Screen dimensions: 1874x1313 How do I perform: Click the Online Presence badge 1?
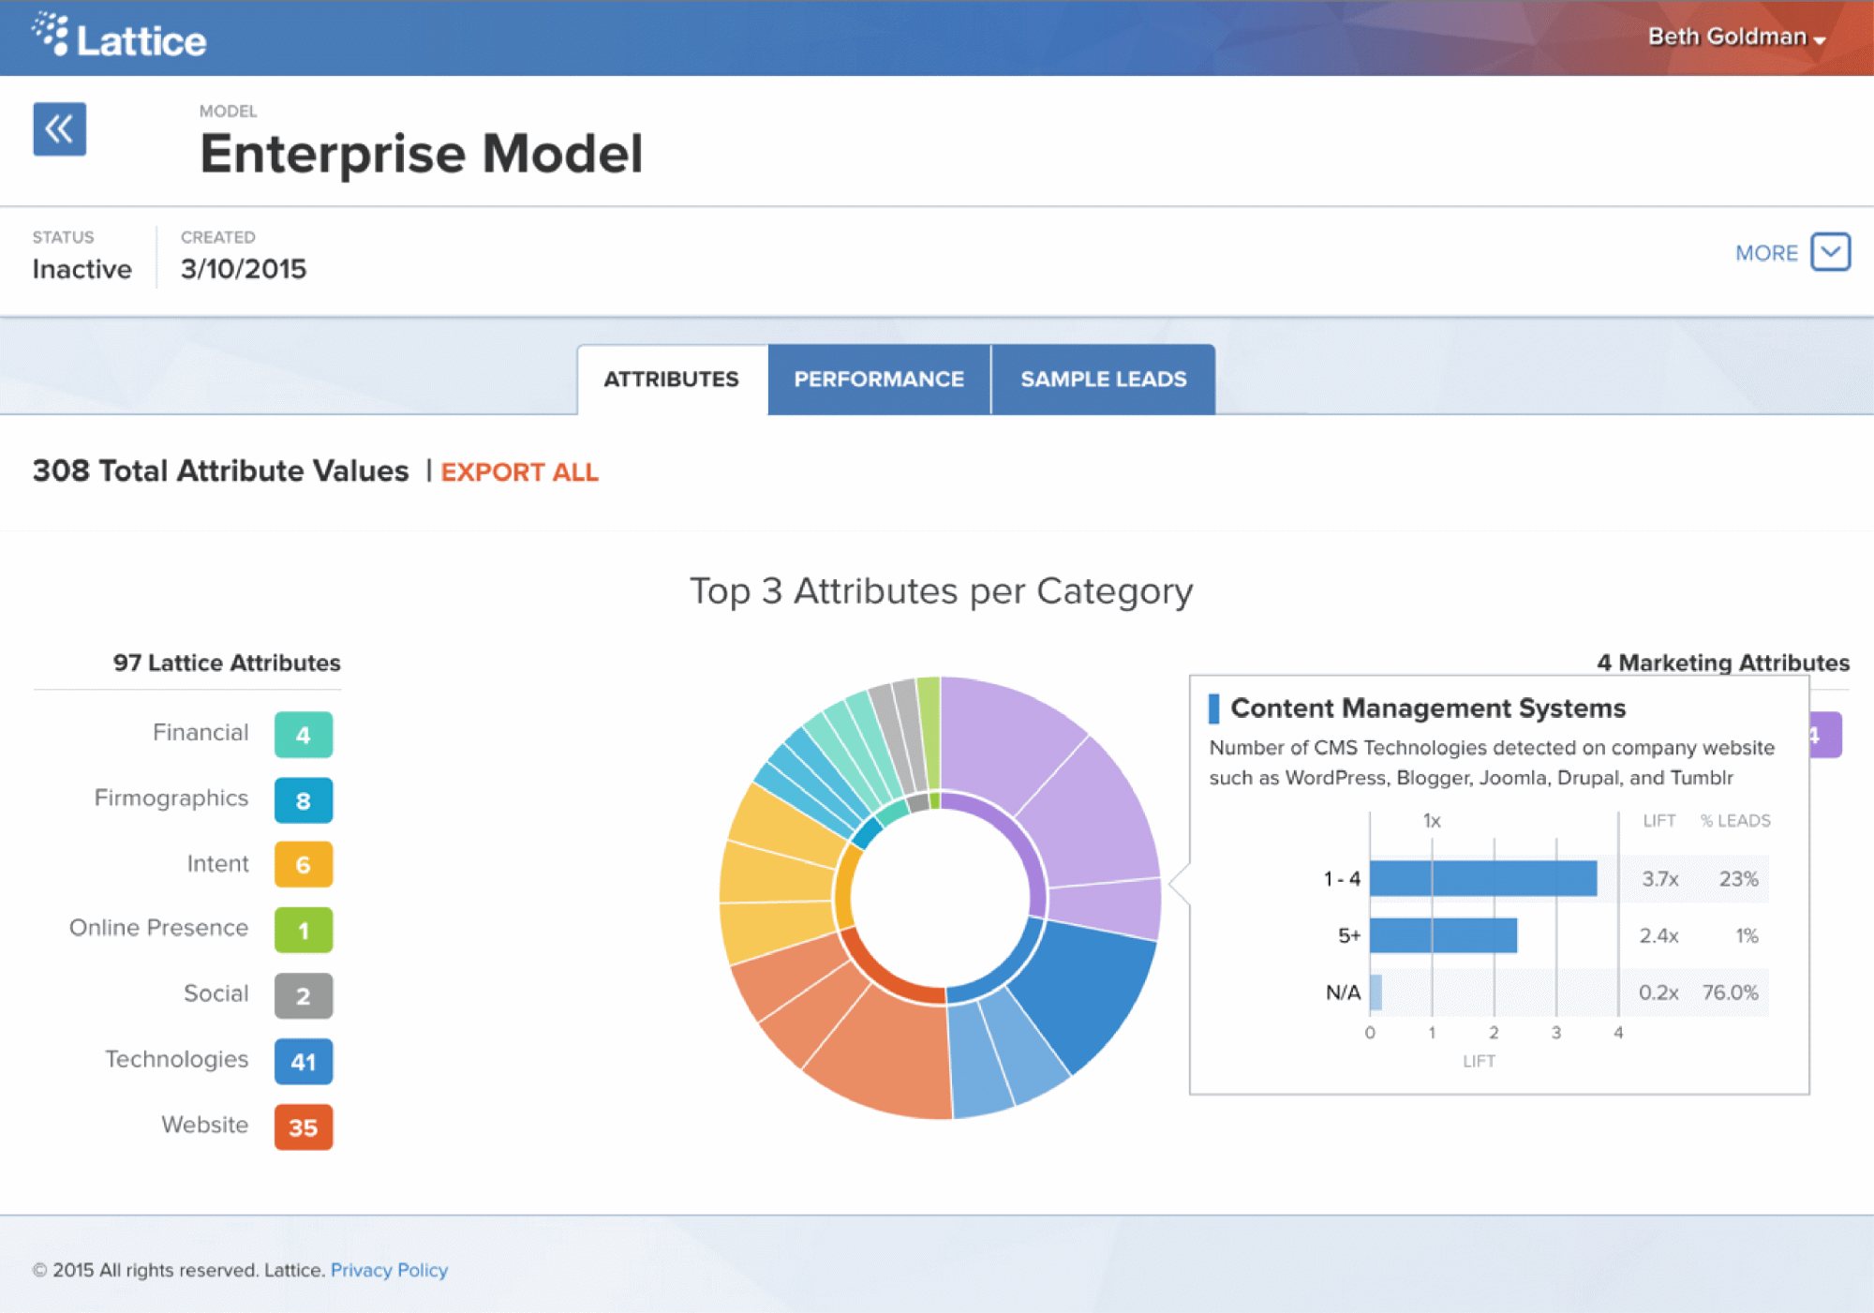point(304,930)
